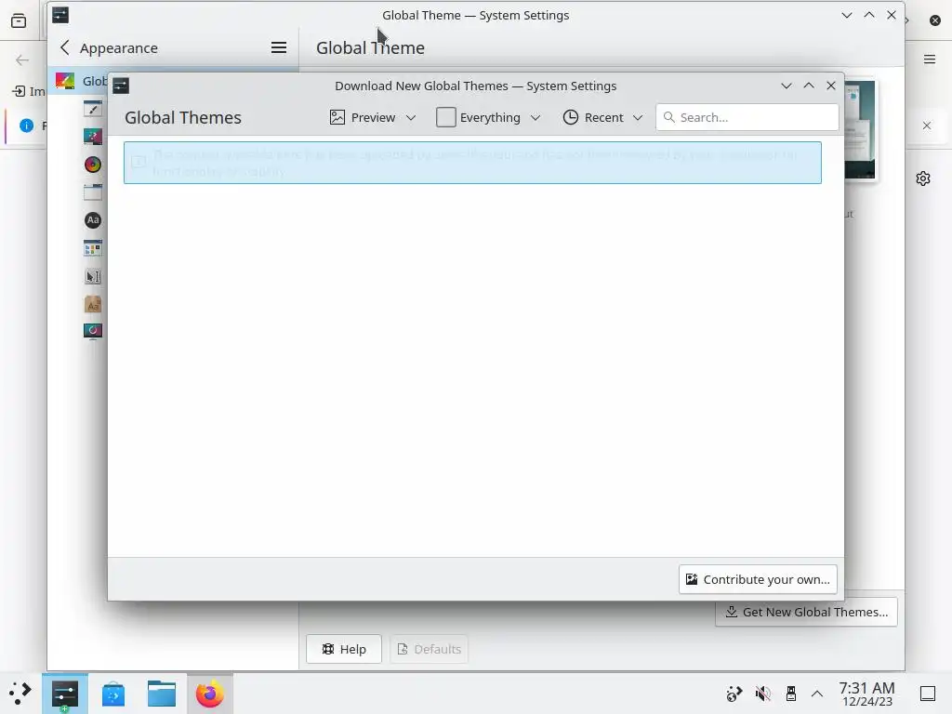The height and width of the screenshot is (714, 952).
Task: Click the blue info message banner
Action: (x=472, y=163)
